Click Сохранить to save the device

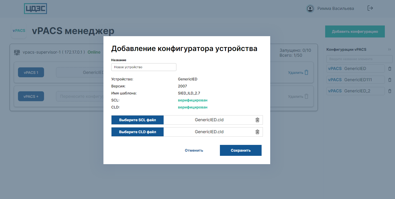(240, 150)
